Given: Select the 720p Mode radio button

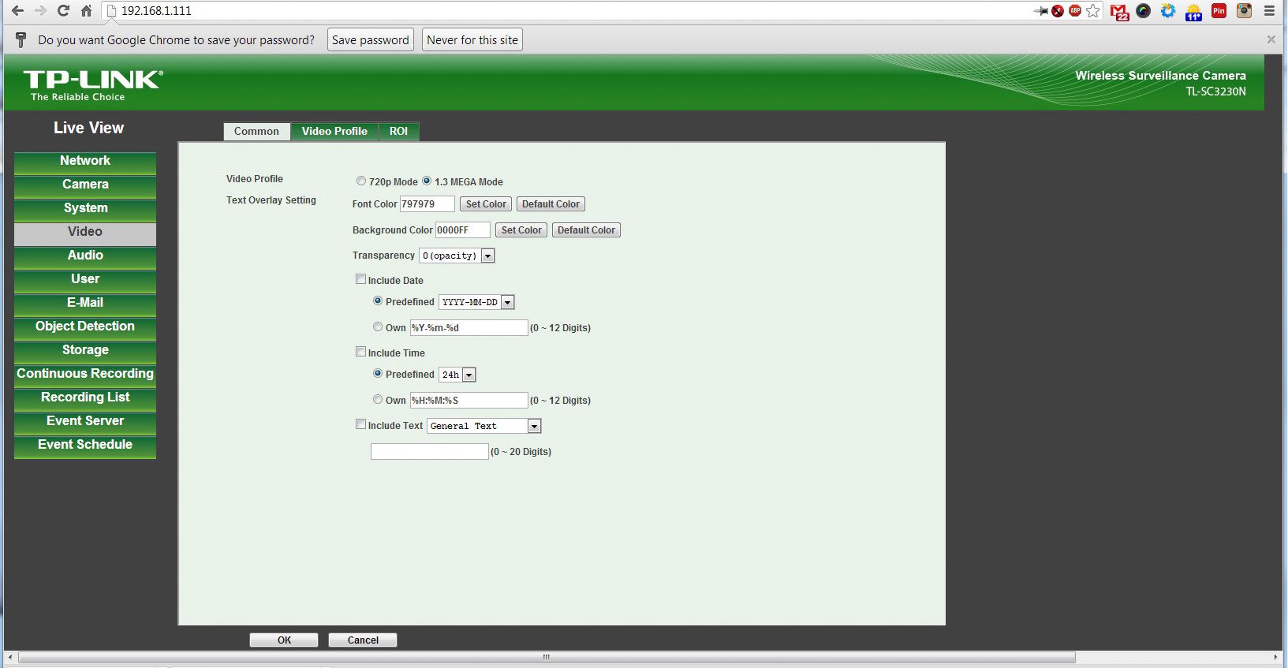Looking at the screenshot, I should (361, 181).
